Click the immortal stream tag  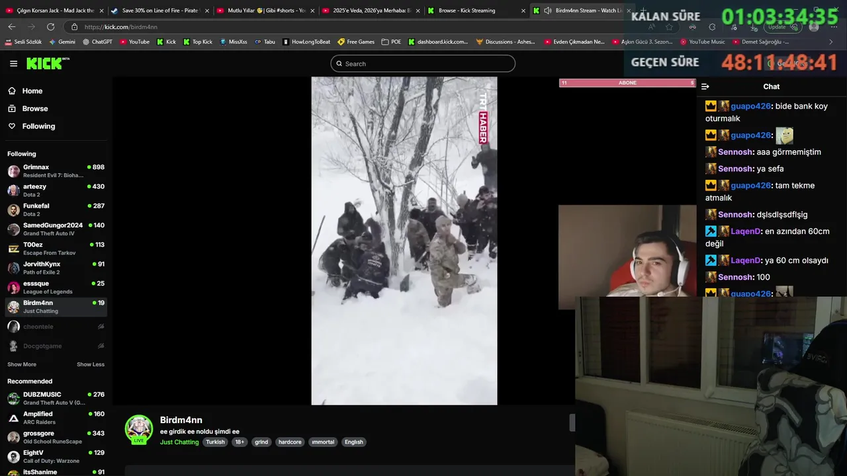click(323, 442)
